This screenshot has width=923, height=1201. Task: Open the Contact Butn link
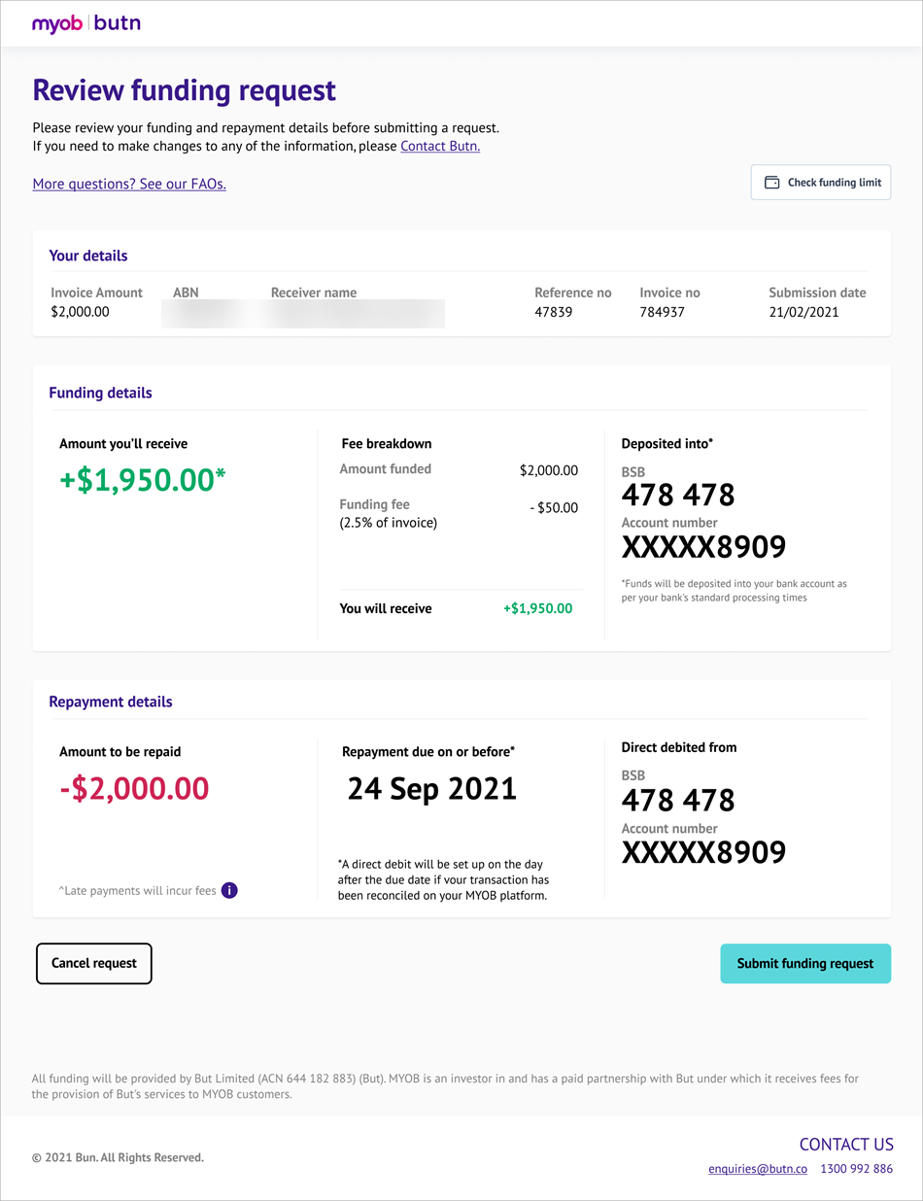tap(440, 146)
